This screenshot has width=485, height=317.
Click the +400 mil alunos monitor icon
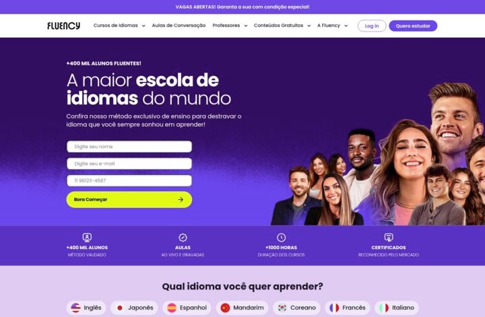tap(87, 238)
